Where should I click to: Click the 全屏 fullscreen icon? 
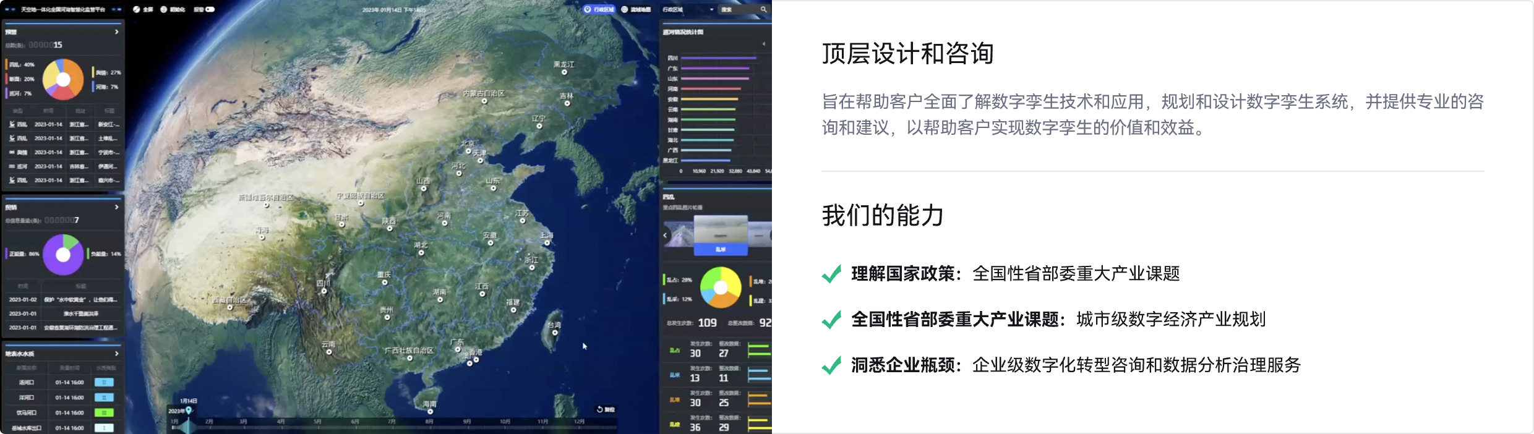click(136, 9)
